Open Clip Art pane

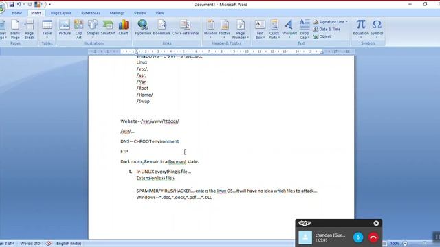(78, 30)
